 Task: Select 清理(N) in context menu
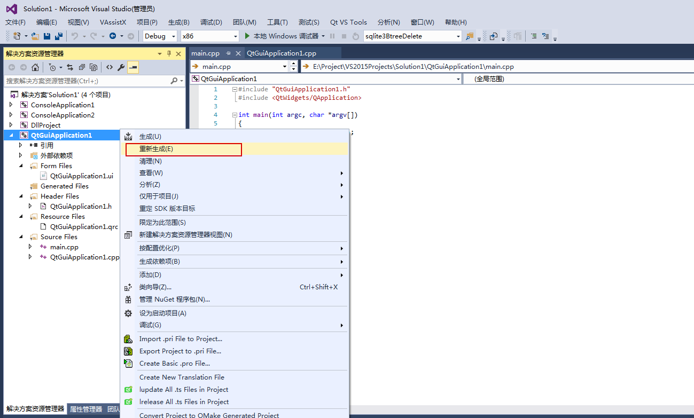235,161
